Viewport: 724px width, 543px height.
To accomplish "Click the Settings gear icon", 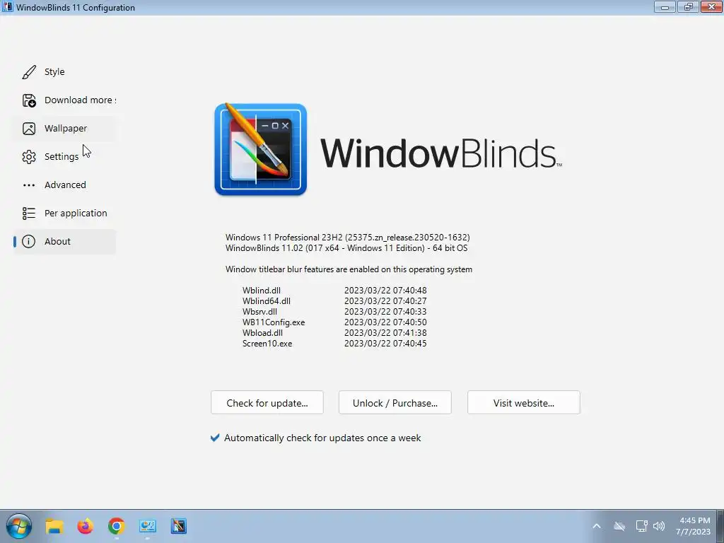I will (x=29, y=156).
